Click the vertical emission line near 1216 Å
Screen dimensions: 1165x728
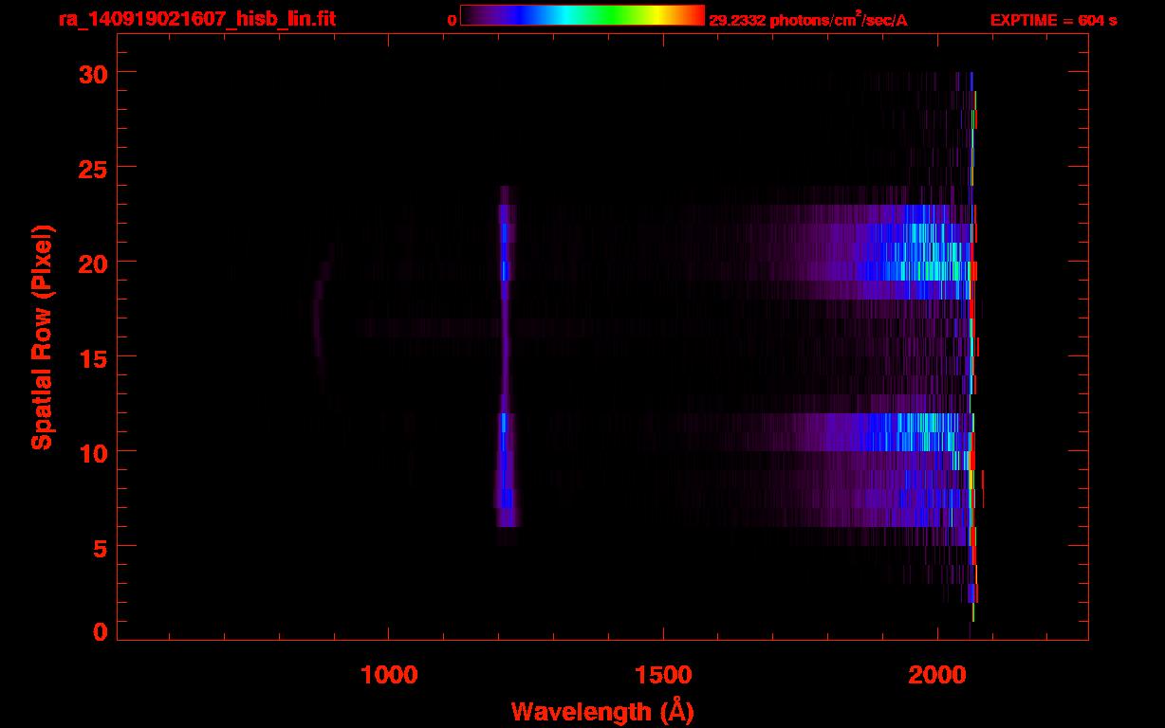pos(505,365)
